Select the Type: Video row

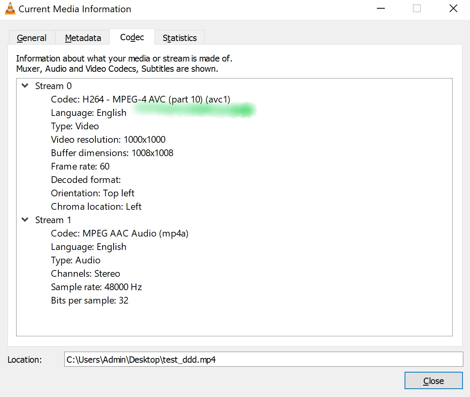(75, 126)
